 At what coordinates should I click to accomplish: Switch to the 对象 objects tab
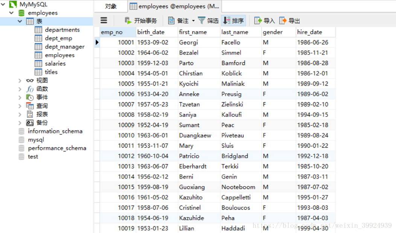coord(111,6)
